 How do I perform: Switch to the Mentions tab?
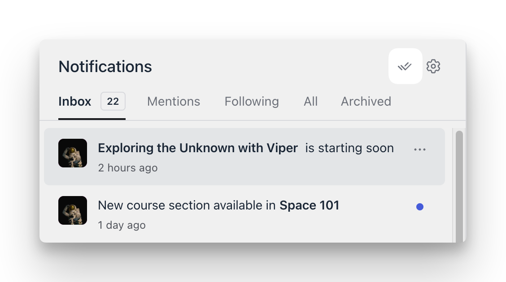[174, 101]
